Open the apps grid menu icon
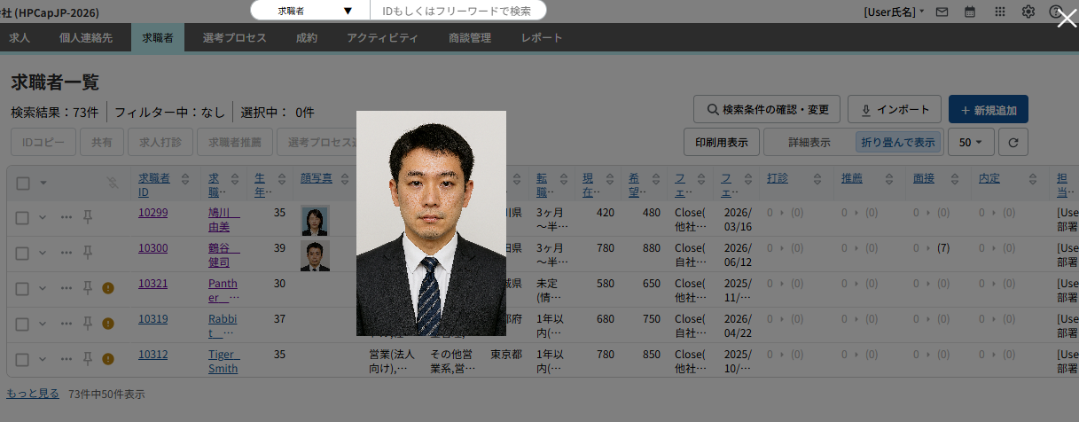The image size is (1079, 422). click(999, 12)
